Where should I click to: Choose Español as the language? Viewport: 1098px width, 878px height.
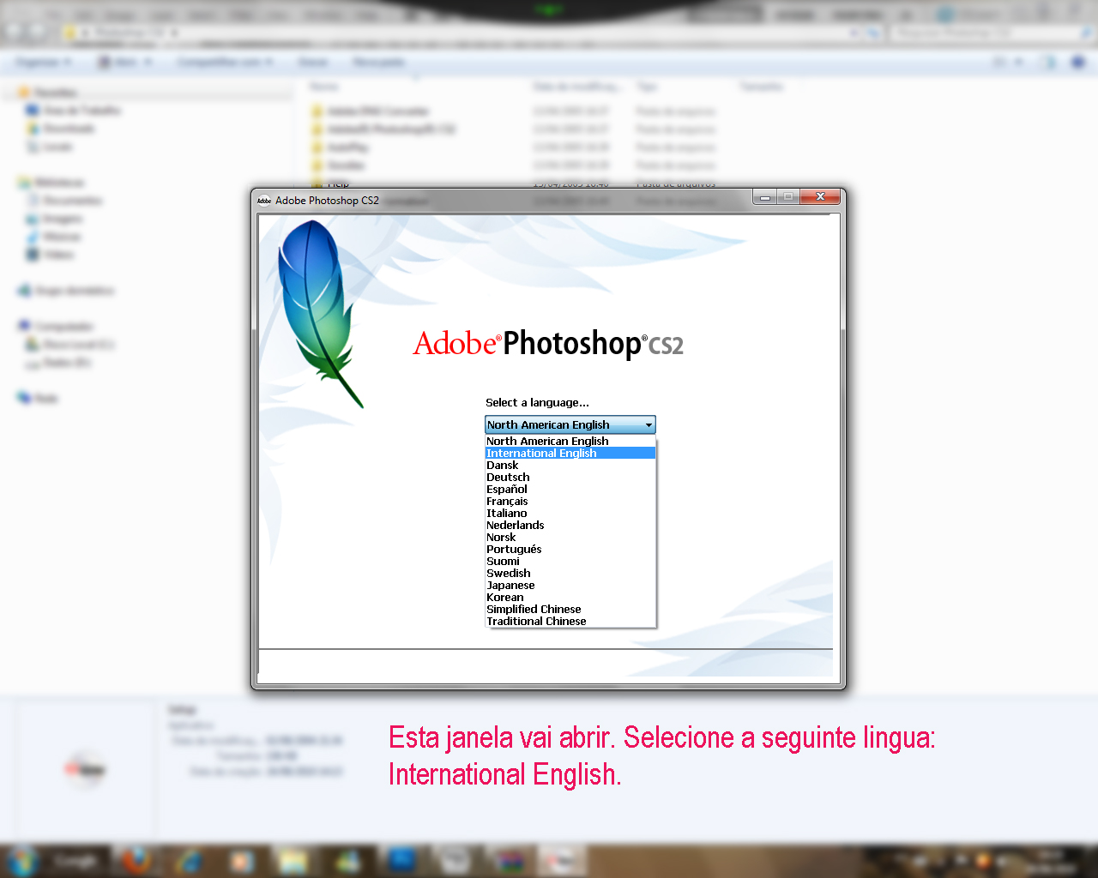(x=570, y=489)
